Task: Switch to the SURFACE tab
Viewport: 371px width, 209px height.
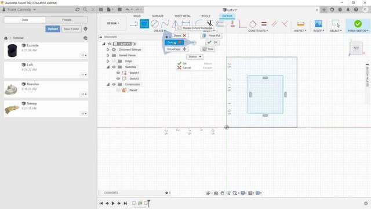Action: coord(158,16)
